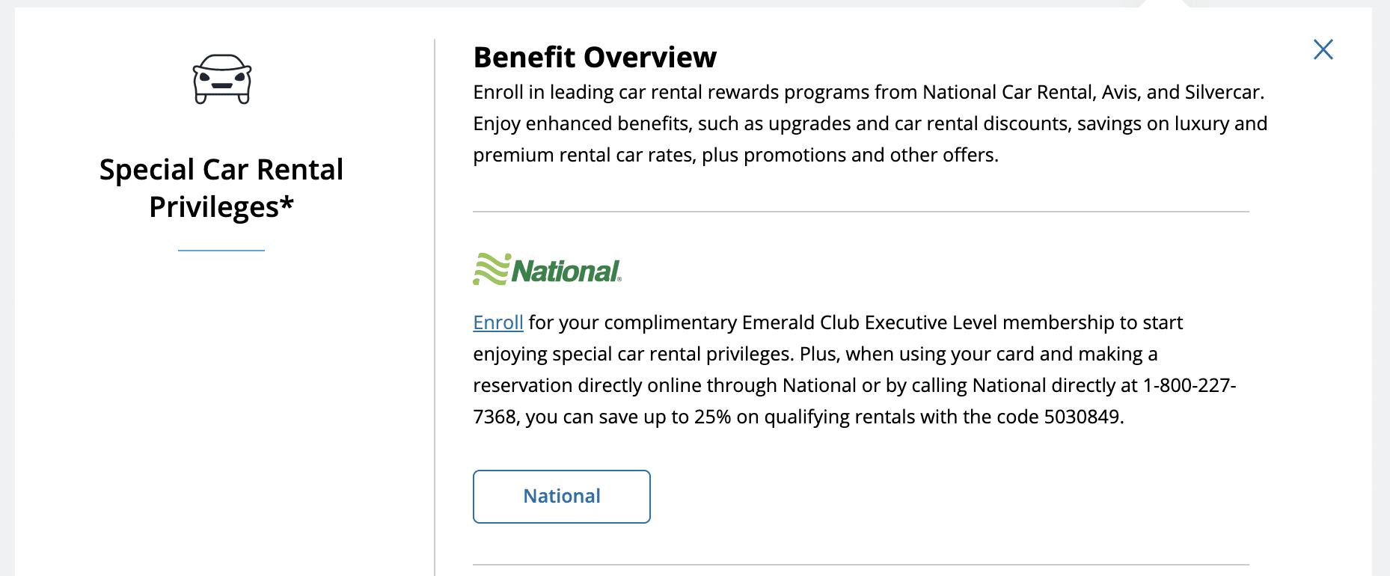Click the dismiss X in the corner
The height and width of the screenshot is (576, 1390).
click(1323, 49)
